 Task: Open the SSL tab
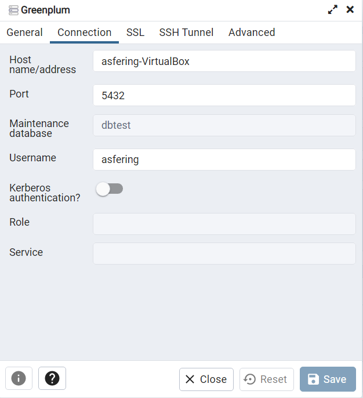pyautogui.click(x=135, y=32)
